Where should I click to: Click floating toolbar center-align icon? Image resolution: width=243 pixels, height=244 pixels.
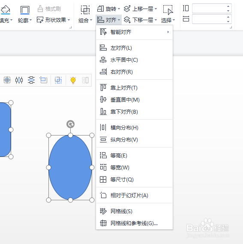(x=7, y=80)
